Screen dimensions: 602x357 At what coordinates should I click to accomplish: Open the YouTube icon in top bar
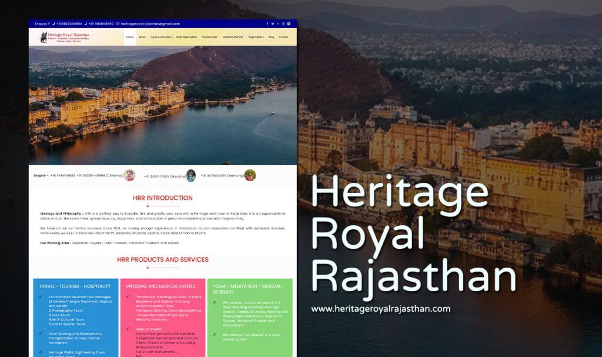(x=278, y=24)
